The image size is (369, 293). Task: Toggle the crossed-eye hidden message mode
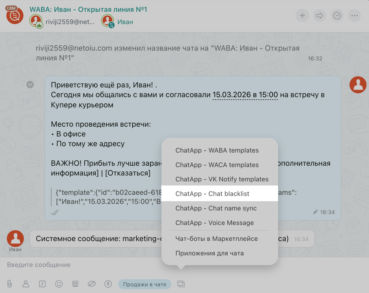[92, 284]
